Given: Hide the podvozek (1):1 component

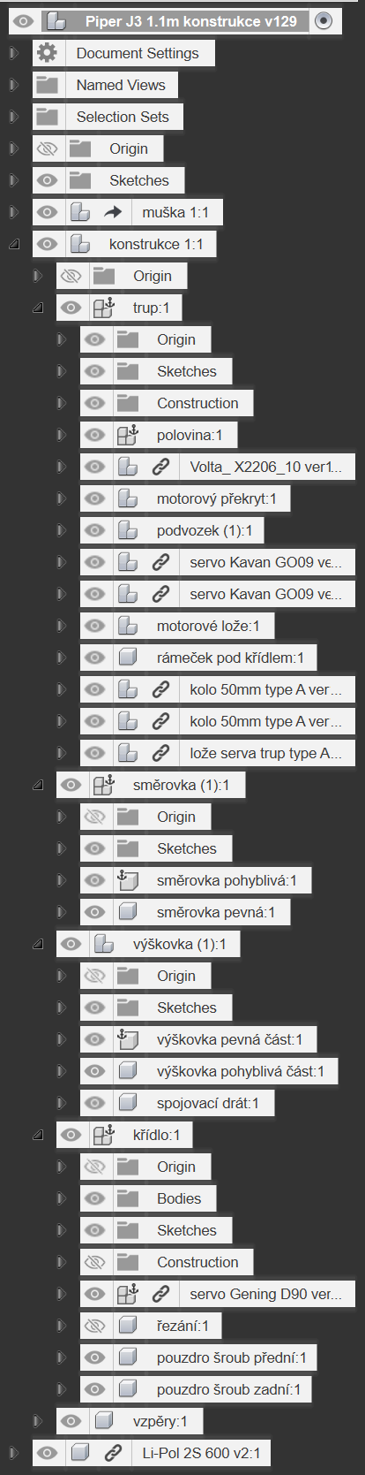Looking at the screenshot, I should click(x=94, y=530).
